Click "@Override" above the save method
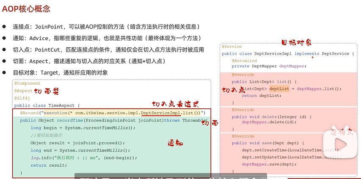 click(x=243, y=136)
